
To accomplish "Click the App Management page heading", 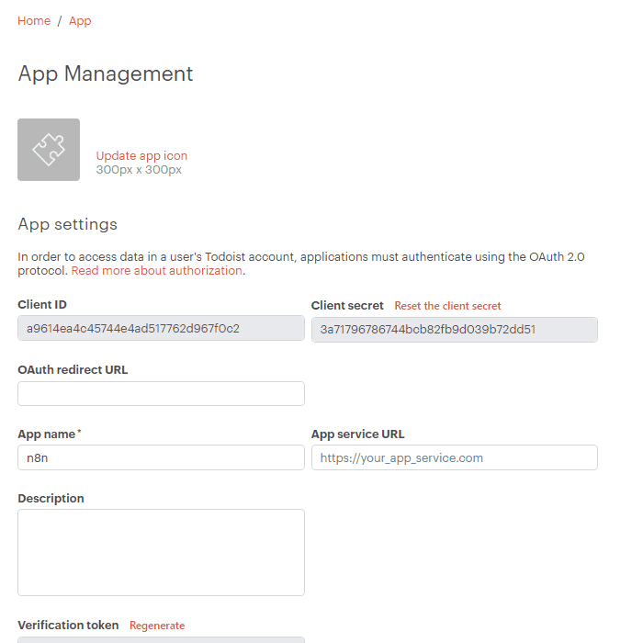I will [x=106, y=74].
